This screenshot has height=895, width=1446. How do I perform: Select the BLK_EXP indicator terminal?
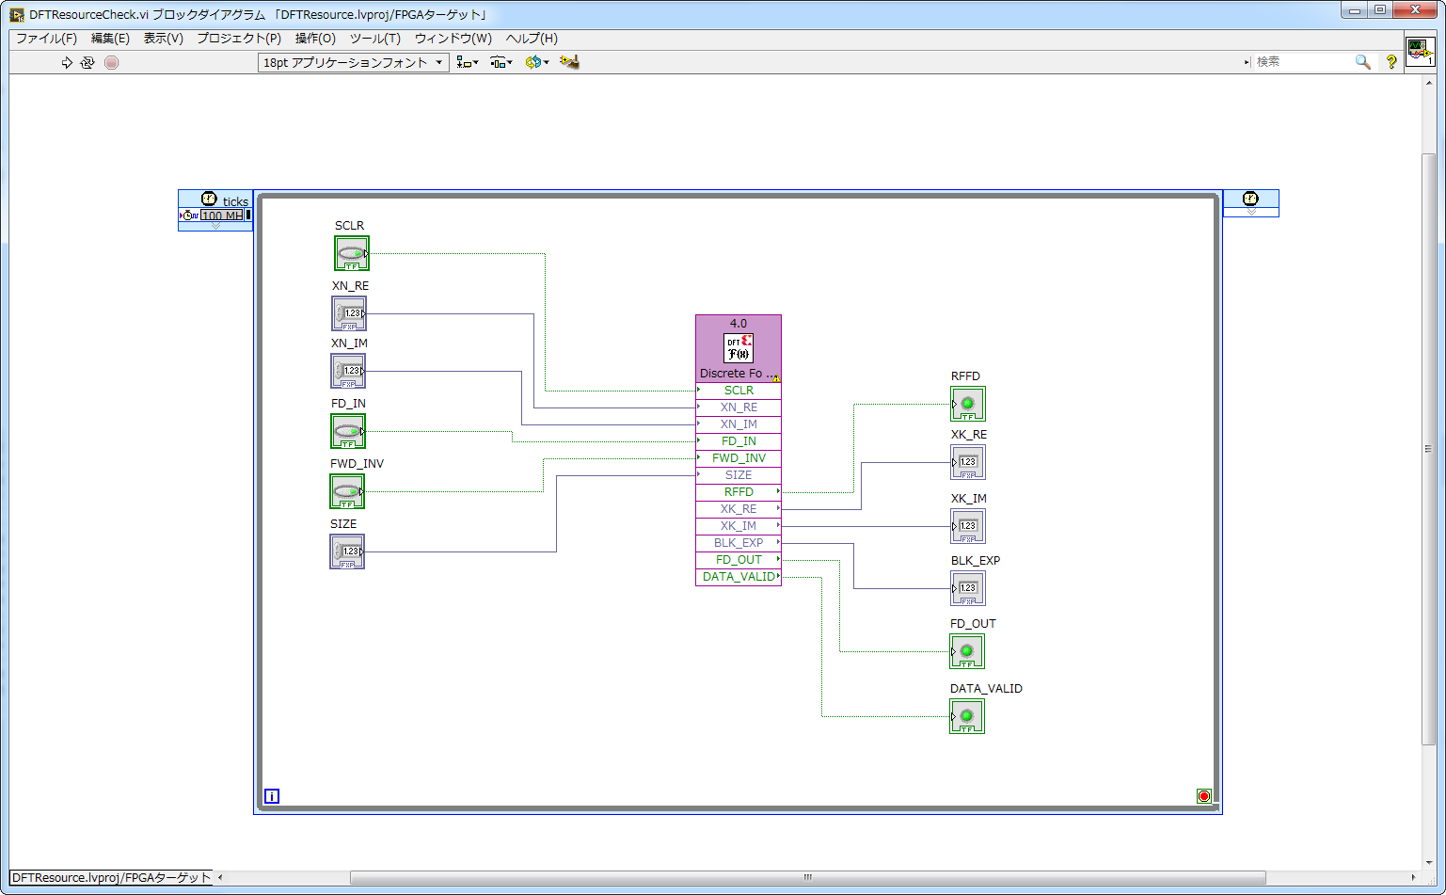tap(968, 588)
